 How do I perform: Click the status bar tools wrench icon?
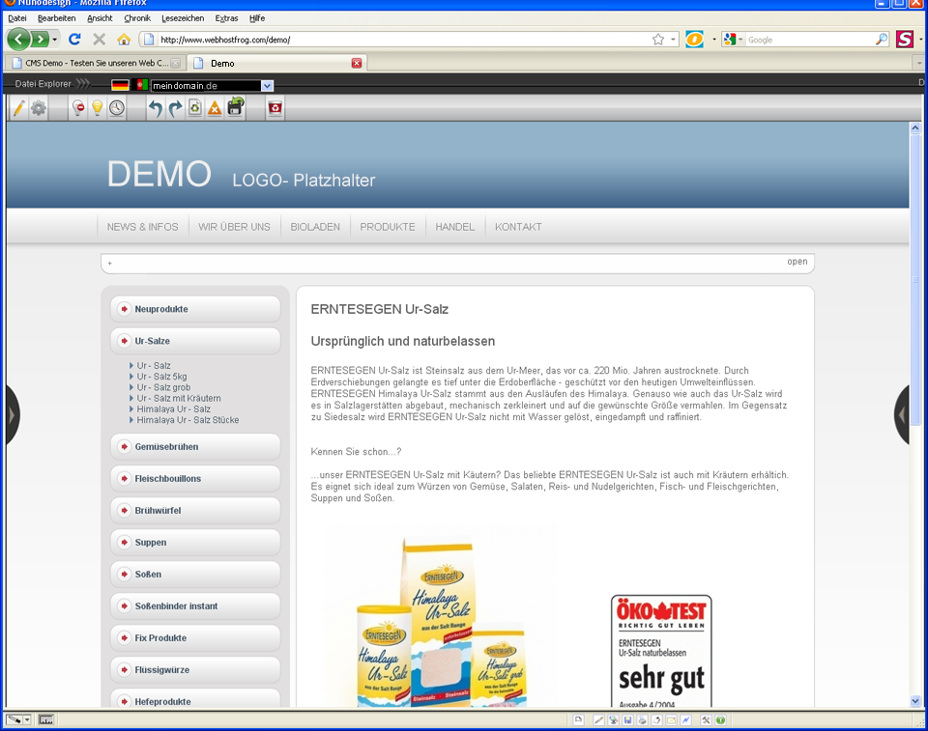(x=706, y=719)
